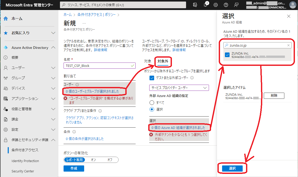Open the help question mark icon
The width and height of the screenshot is (298, 177).
[226, 5]
